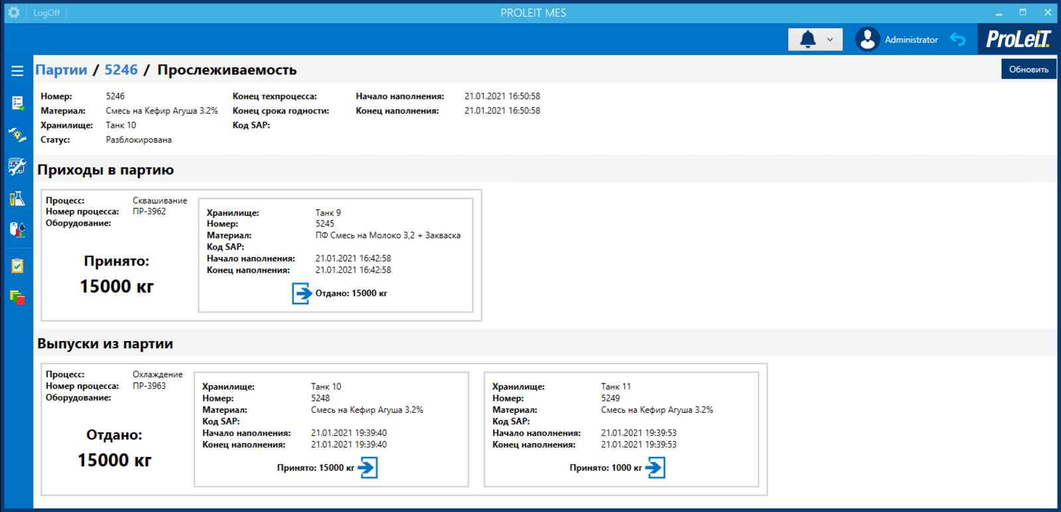Click process number ПР-3962
This screenshot has width=1061, height=512.
click(x=149, y=211)
